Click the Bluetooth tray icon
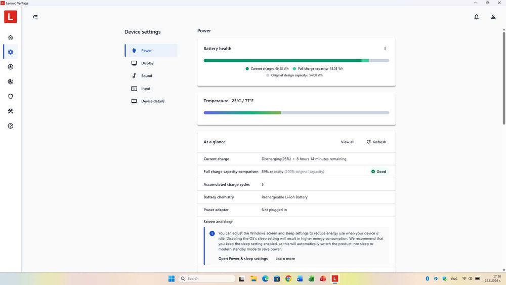Viewport: 506px width, 285px height. 427,278
